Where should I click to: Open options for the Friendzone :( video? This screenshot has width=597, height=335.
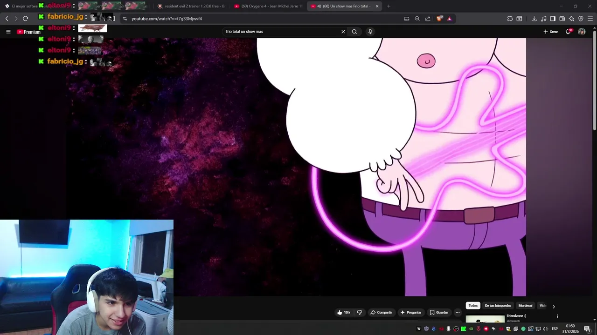[x=557, y=316]
